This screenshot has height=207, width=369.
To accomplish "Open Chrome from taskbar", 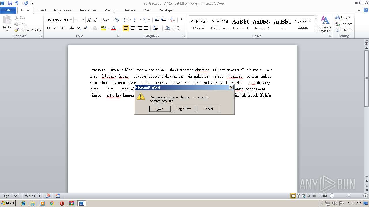I will click(x=52, y=203).
